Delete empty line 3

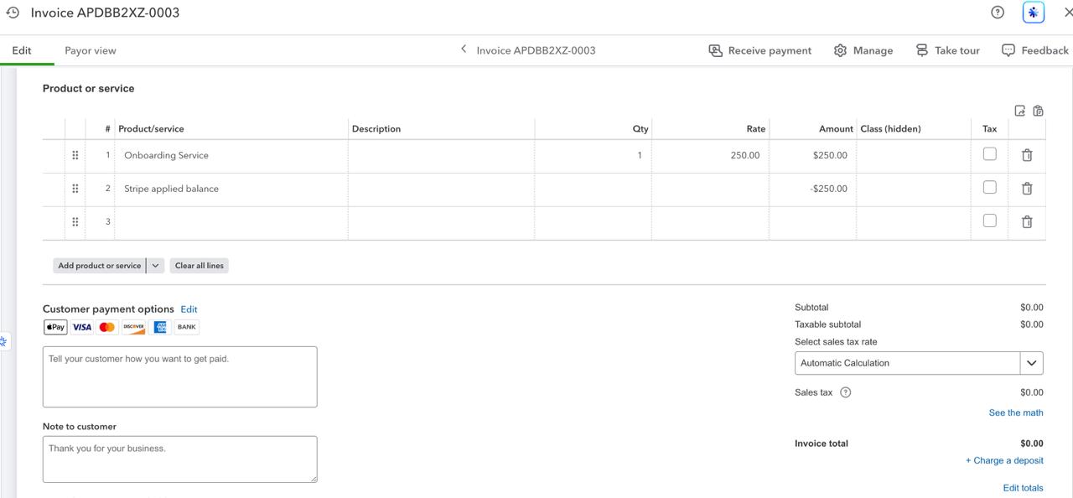[x=1027, y=222]
